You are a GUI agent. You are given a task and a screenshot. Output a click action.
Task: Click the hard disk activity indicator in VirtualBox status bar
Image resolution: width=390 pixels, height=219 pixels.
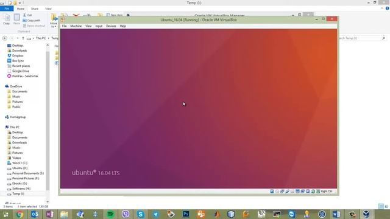coord(272,191)
